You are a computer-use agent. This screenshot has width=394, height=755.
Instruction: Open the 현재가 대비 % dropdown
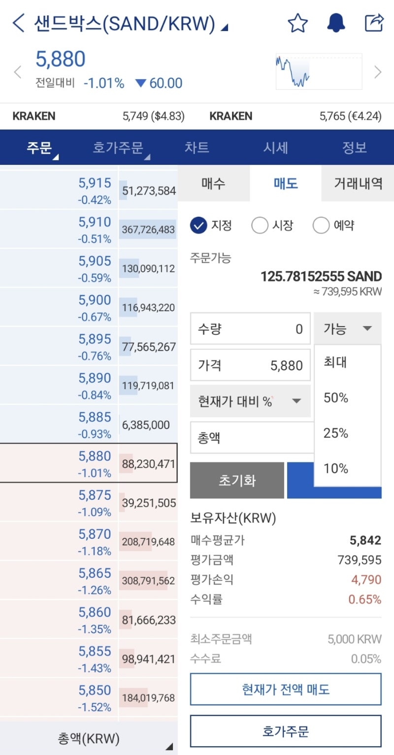pos(250,401)
